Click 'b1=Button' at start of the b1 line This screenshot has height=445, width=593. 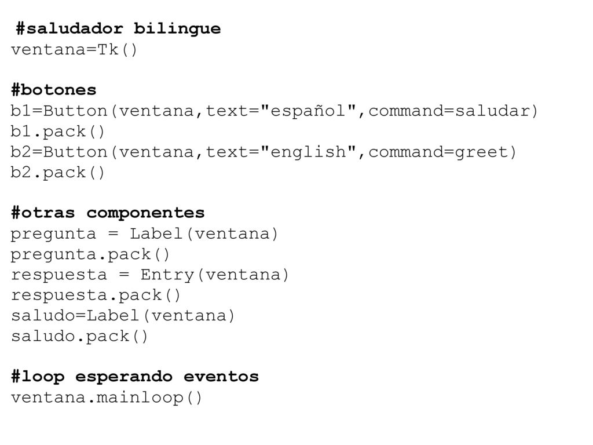tap(59, 111)
